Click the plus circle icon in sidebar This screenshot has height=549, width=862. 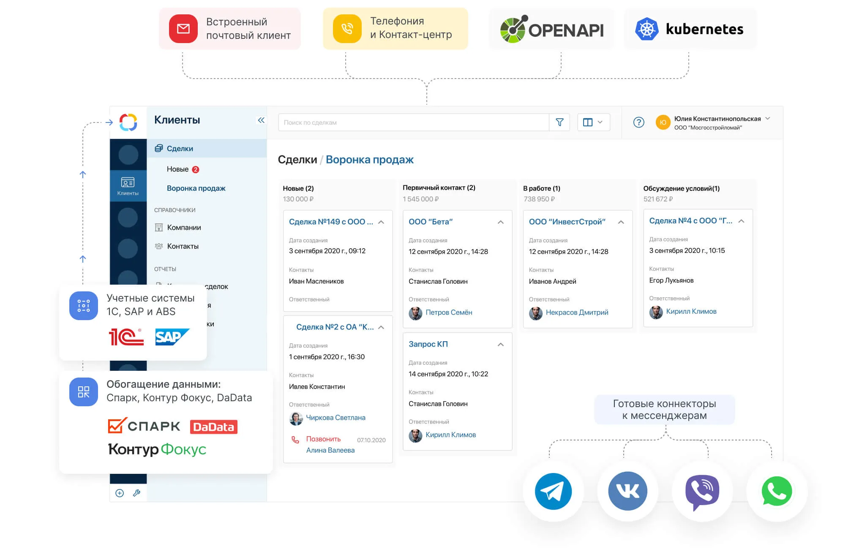coord(120,493)
